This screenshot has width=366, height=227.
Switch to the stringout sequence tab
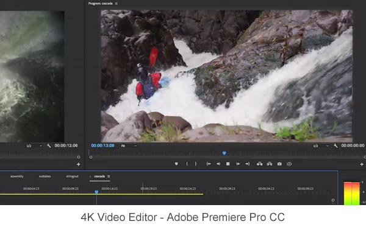point(72,176)
